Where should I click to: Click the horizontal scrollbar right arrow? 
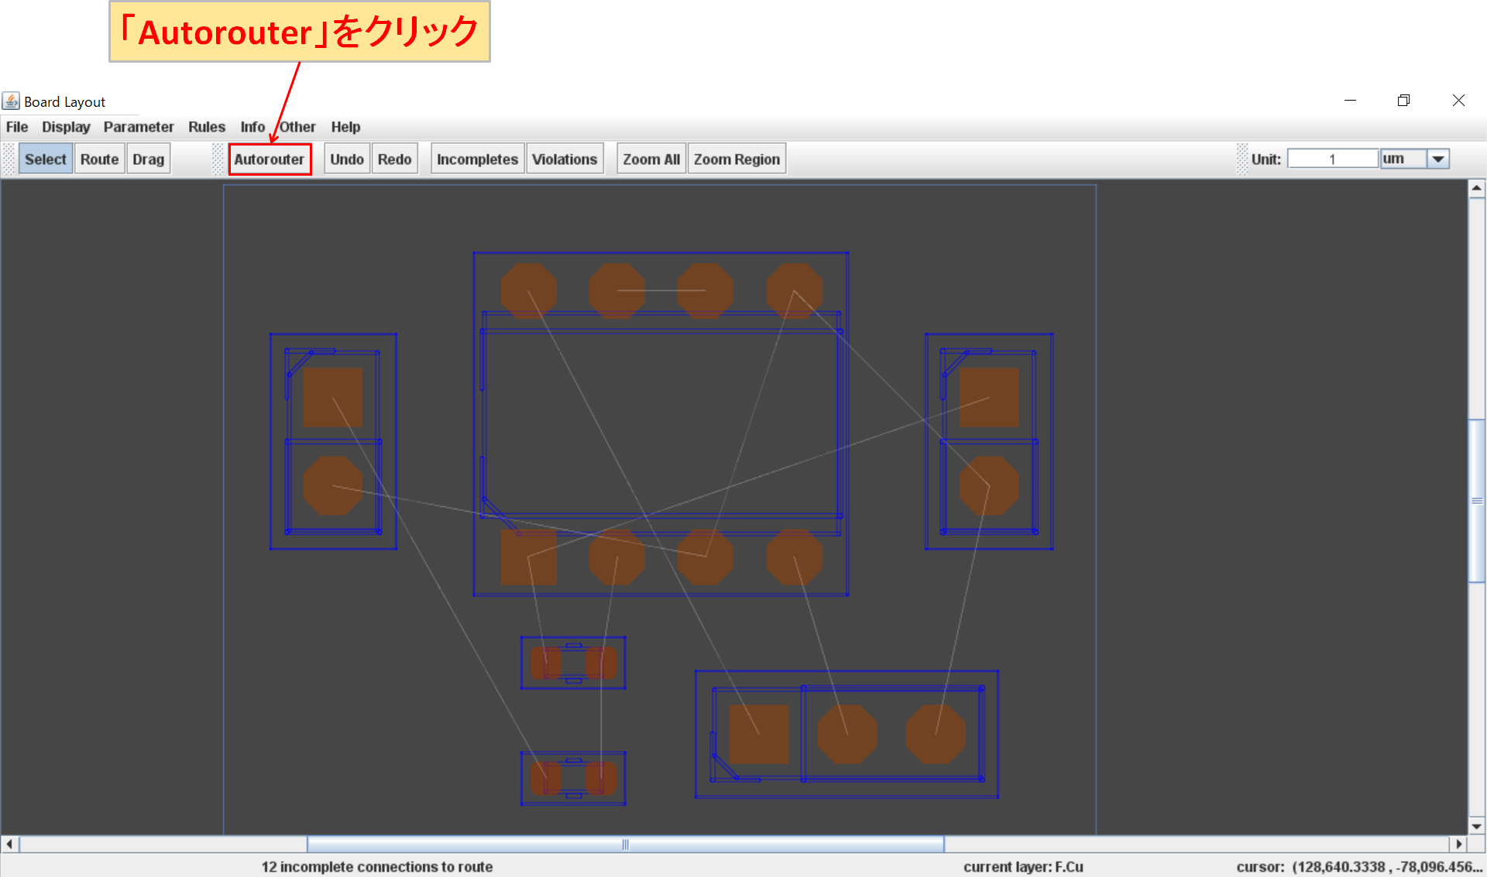[1459, 844]
